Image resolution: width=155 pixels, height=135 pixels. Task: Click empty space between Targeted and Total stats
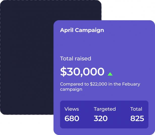[x=123, y=114]
